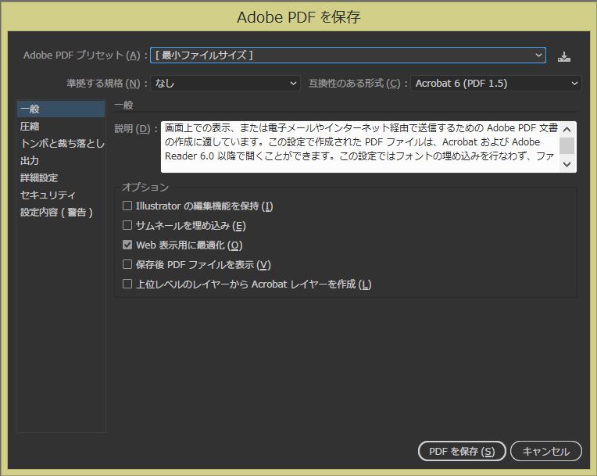Go to the セキュリティ category
This screenshot has width=597, height=476.
tap(61, 195)
